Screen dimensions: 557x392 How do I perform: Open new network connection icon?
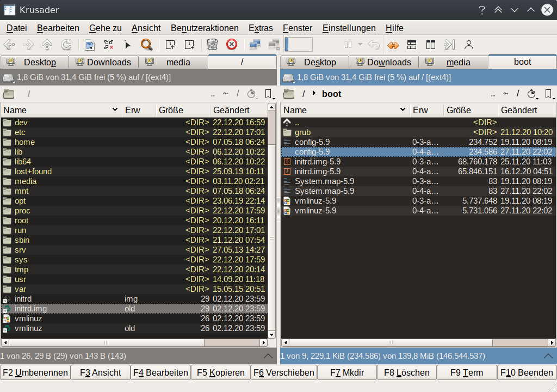point(255,45)
